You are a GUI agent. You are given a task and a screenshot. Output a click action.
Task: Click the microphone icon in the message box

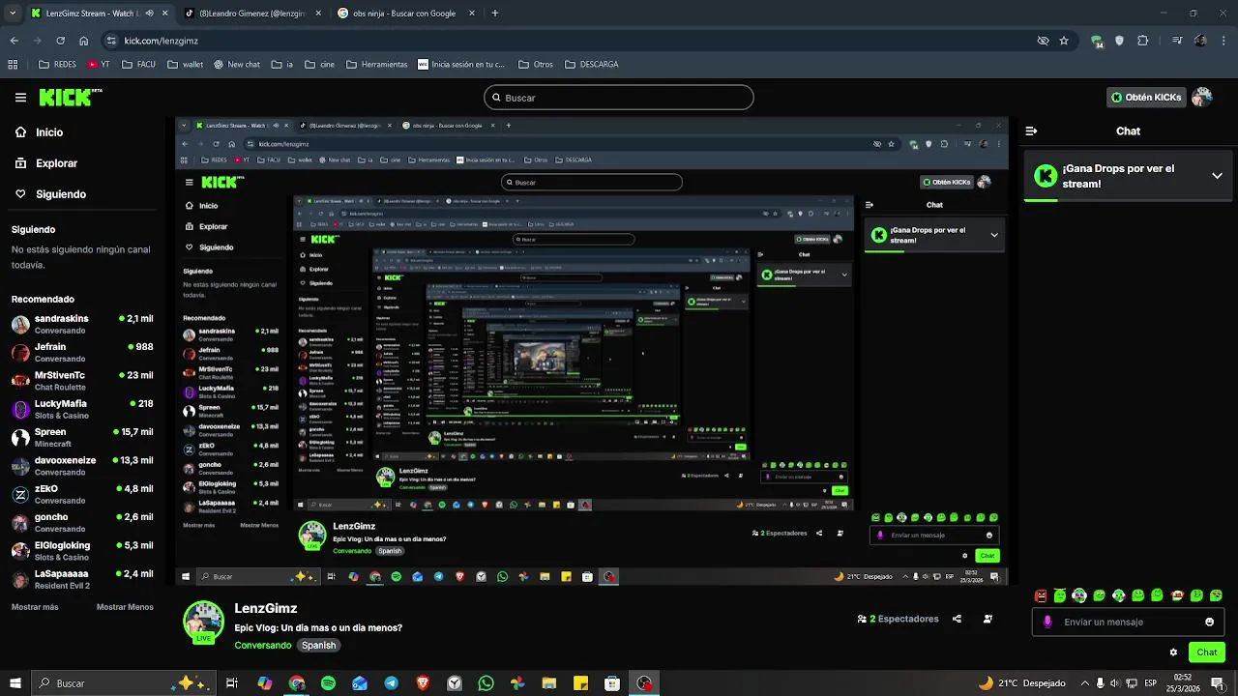click(x=1047, y=622)
